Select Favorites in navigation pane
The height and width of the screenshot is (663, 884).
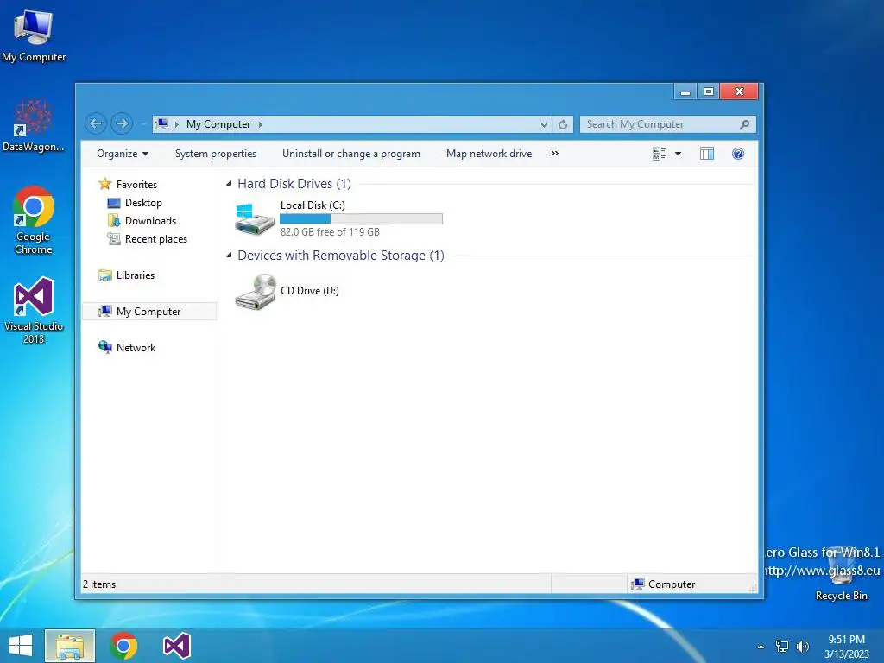tap(136, 185)
